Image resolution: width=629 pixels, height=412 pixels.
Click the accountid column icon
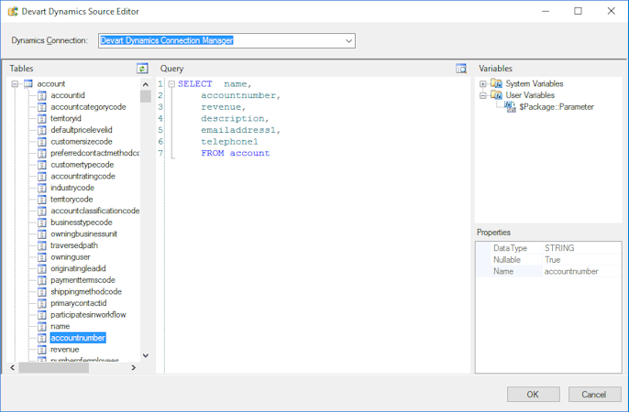tap(42, 95)
